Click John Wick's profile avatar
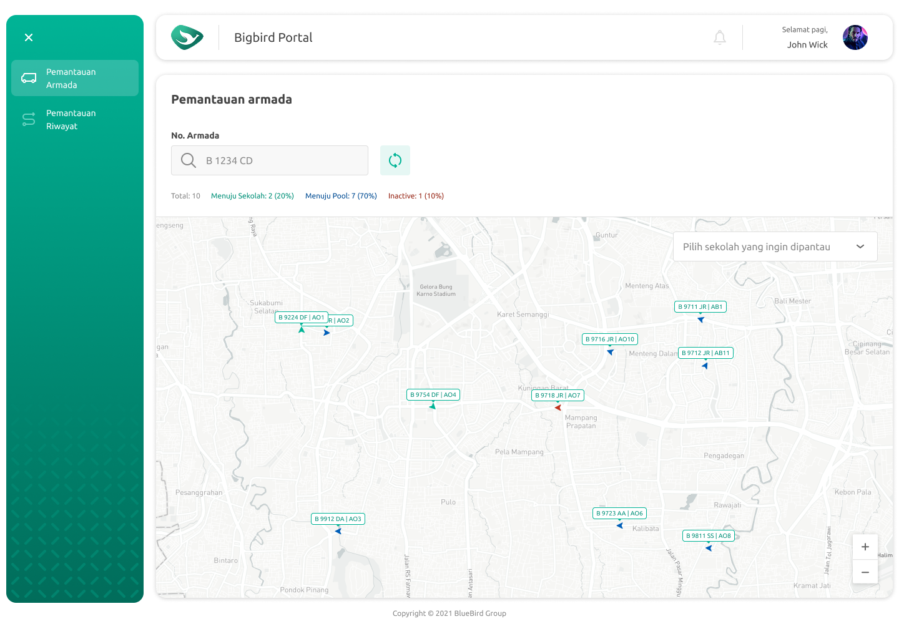Viewport: 899px width, 639px height. tap(855, 37)
